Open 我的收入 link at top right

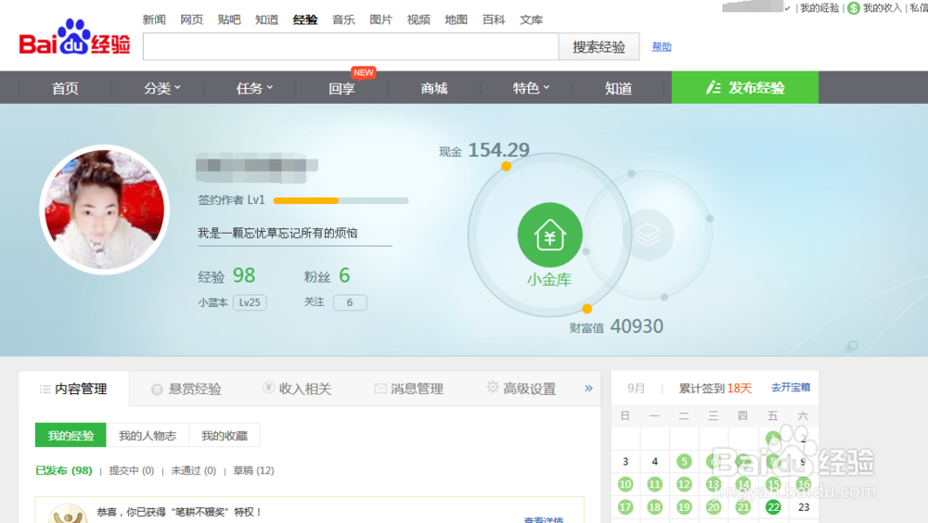pyautogui.click(x=882, y=7)
